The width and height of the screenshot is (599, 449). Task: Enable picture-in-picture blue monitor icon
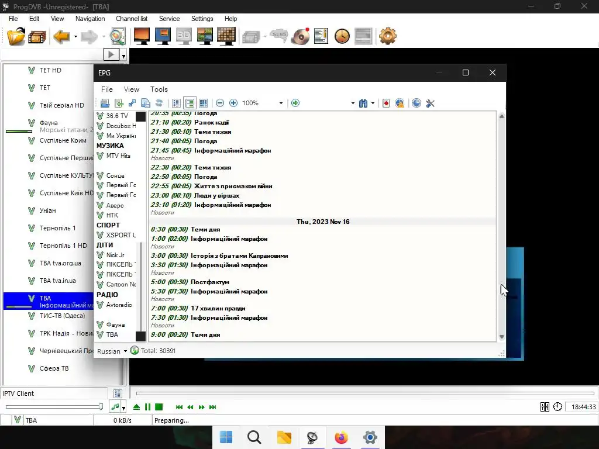point(163,37)
